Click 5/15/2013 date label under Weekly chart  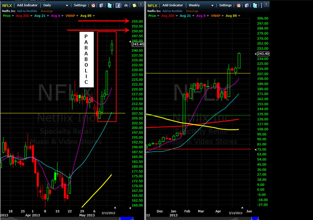coord(236,213)
